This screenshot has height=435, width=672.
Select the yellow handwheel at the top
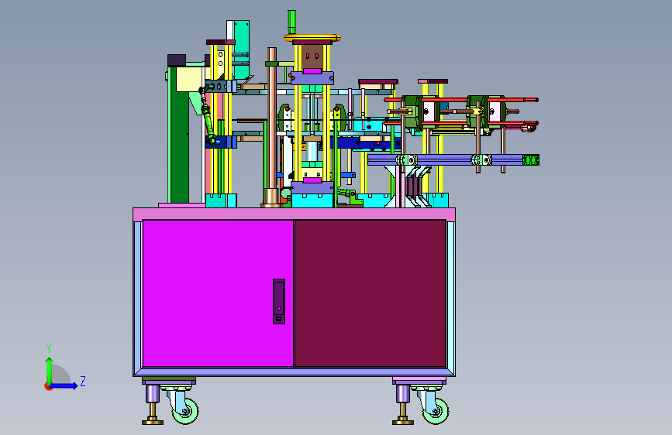(312, 38)
